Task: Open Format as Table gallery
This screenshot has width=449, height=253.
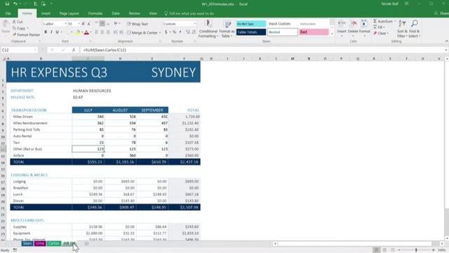Action: pyautogui.click(x=227, y=29)
